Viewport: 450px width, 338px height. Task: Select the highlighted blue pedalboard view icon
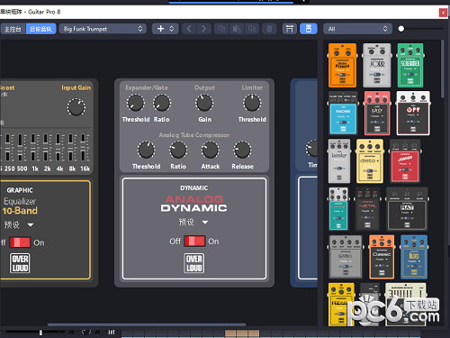point(309,29)
